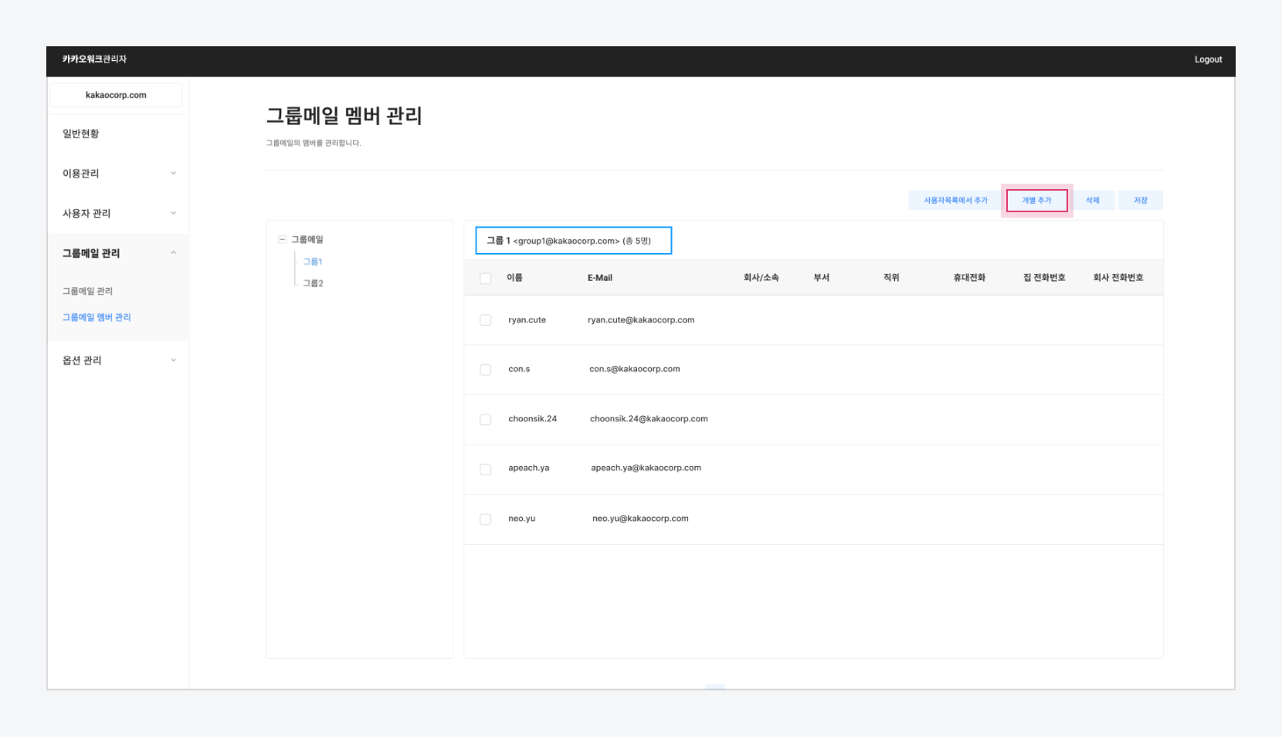Click the 사용자목록에서 추가 button
Viewport: 1282px width, 737px height.
click(955, 201)
